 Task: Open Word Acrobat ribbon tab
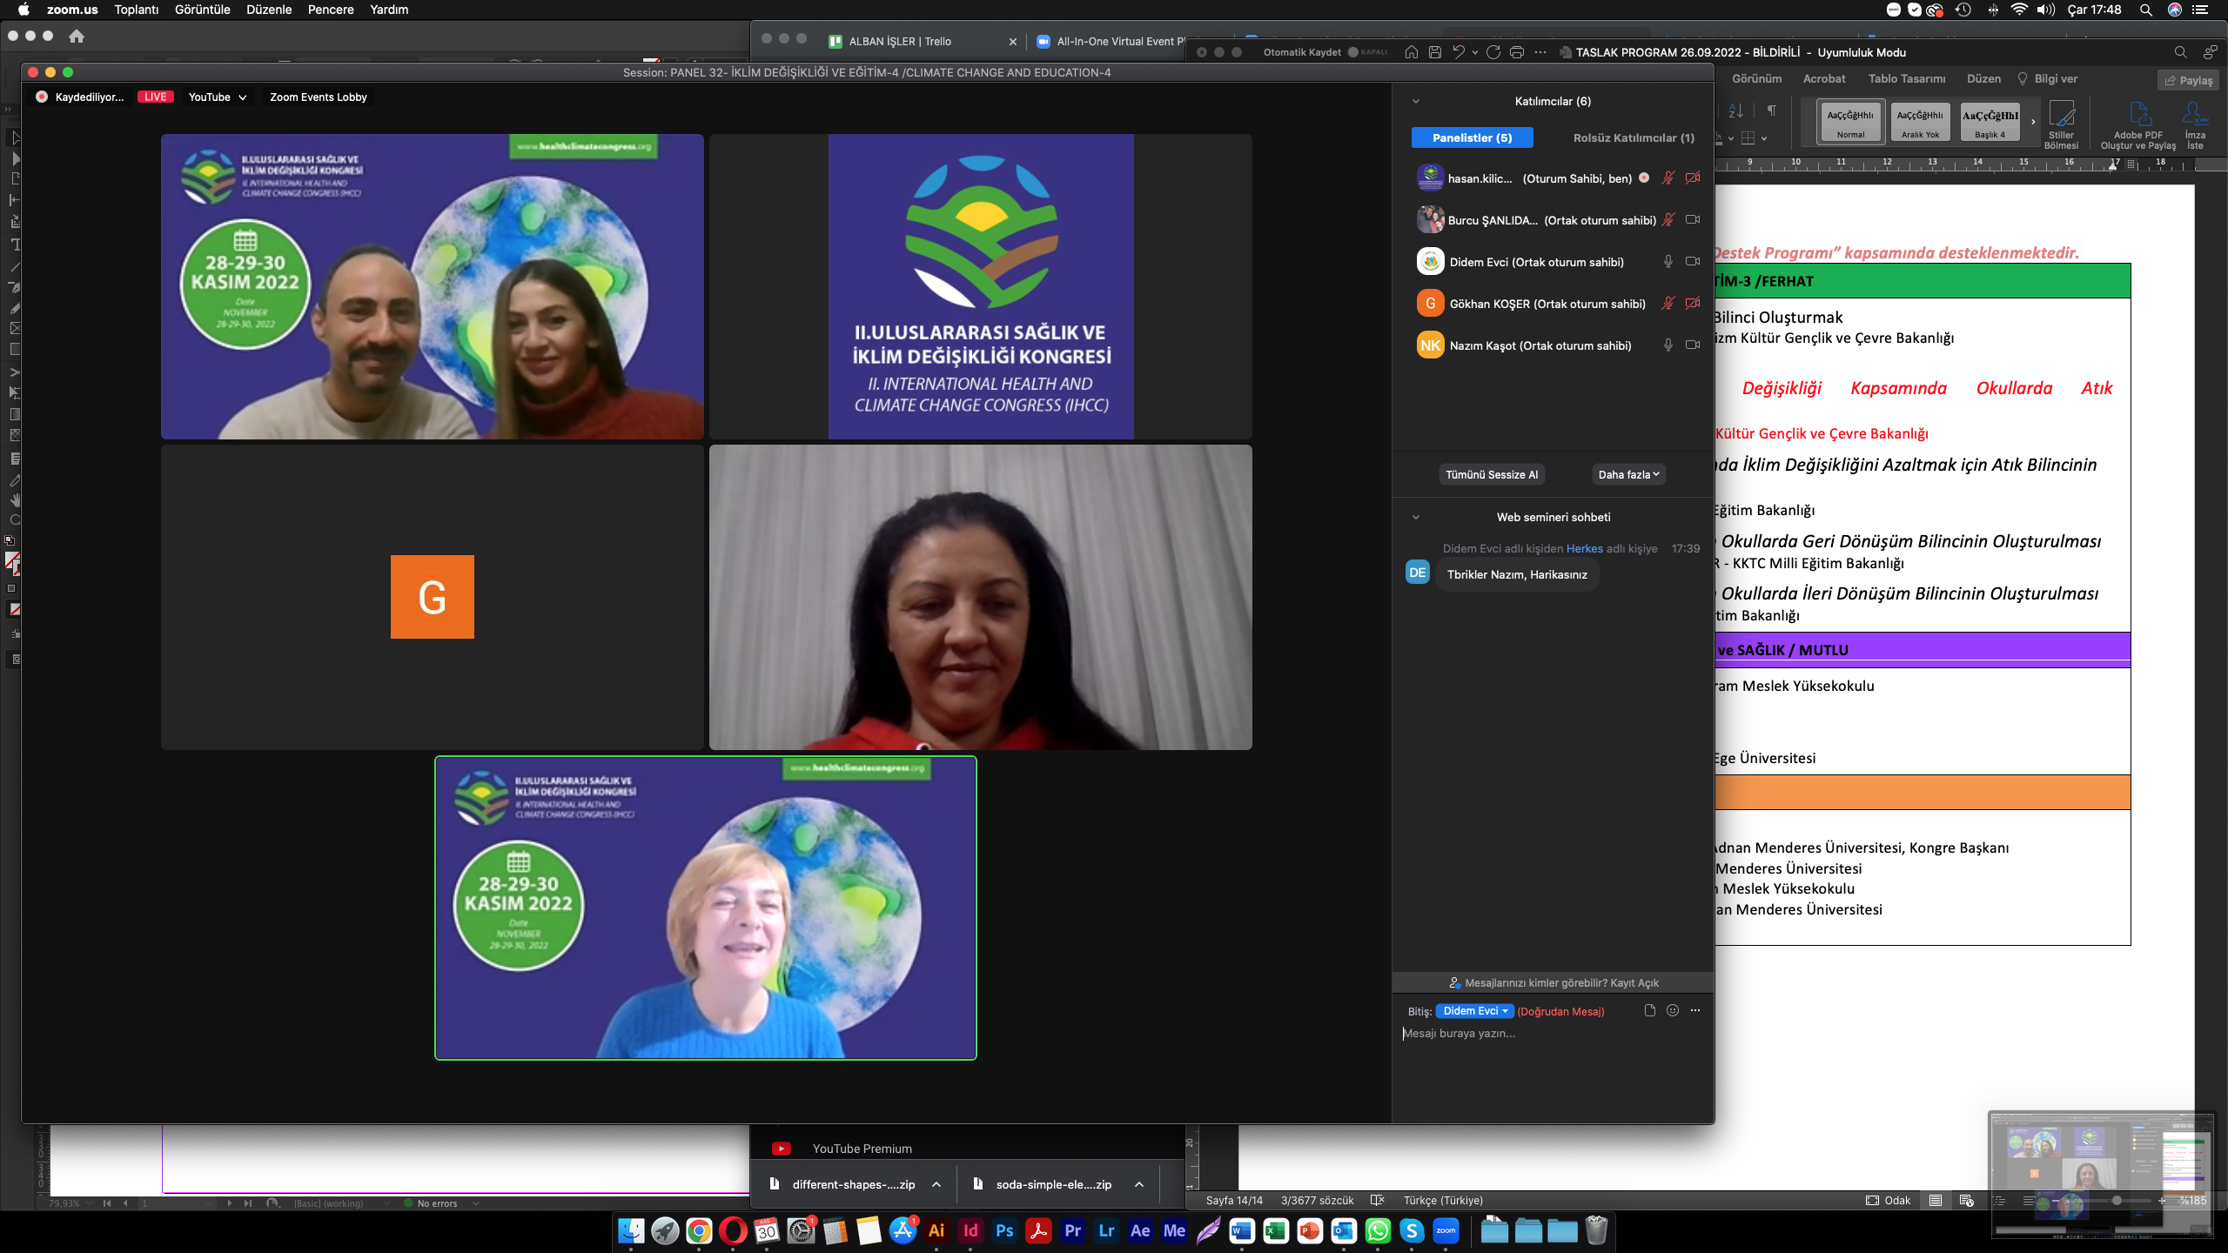pyautogui.click(x=1824, y=79)
